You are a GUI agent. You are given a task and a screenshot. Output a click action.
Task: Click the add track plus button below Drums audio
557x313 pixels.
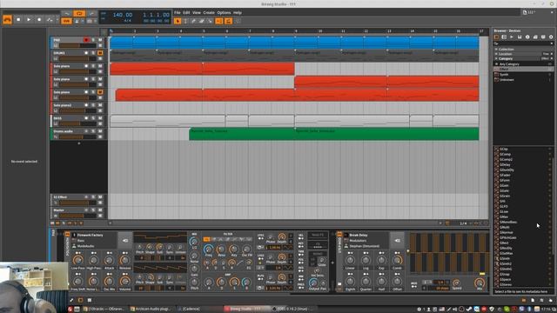pos(79,143)
